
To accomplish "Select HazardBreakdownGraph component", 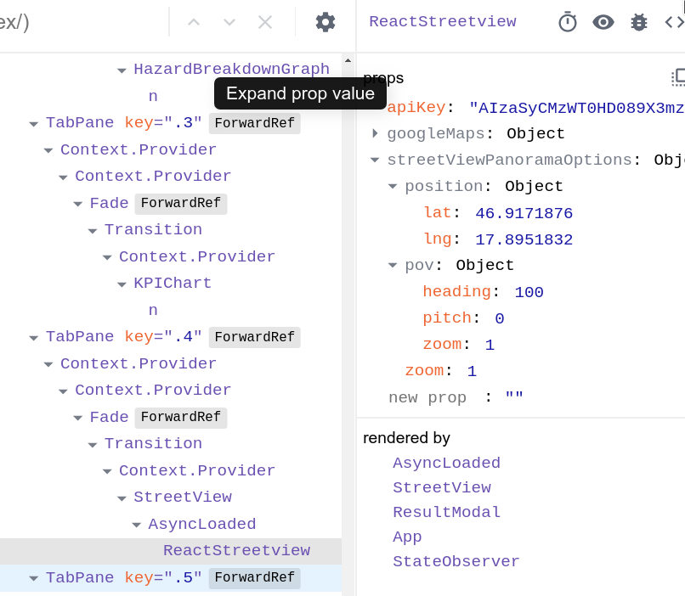I will [x=231, y=69].
